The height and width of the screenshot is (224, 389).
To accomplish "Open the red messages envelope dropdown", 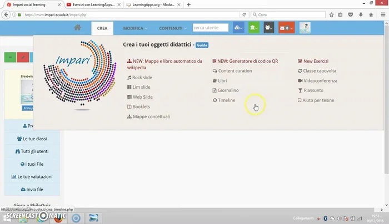I will coord(286,28).
